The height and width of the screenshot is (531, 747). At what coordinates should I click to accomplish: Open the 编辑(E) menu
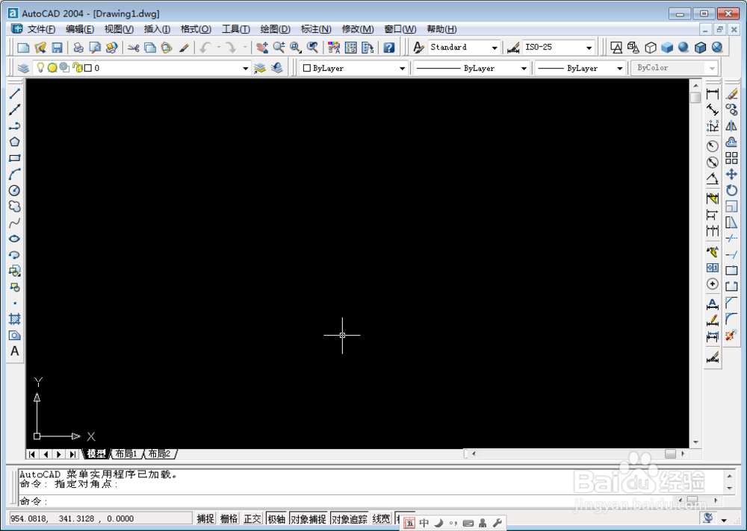coord(80,29)
